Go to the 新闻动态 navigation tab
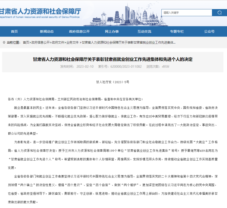Viewport: 227px width, 208px height. click(47, 31)
